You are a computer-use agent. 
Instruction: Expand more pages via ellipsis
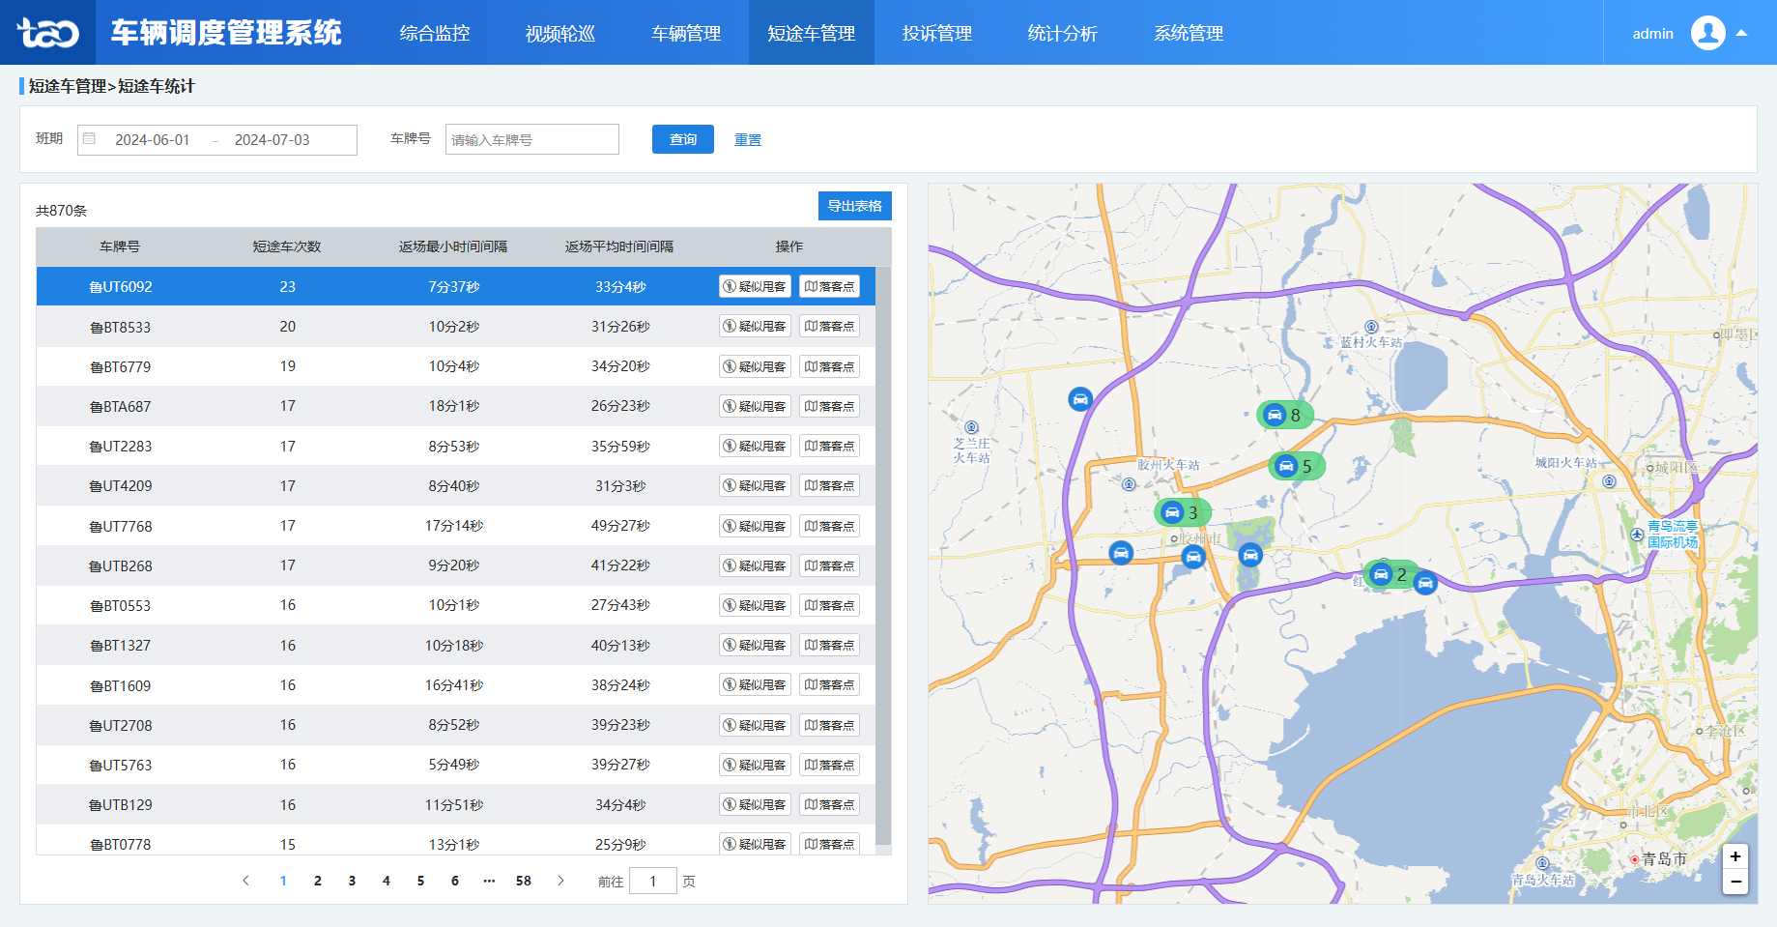pyautogui.click(x=489, y=881)
